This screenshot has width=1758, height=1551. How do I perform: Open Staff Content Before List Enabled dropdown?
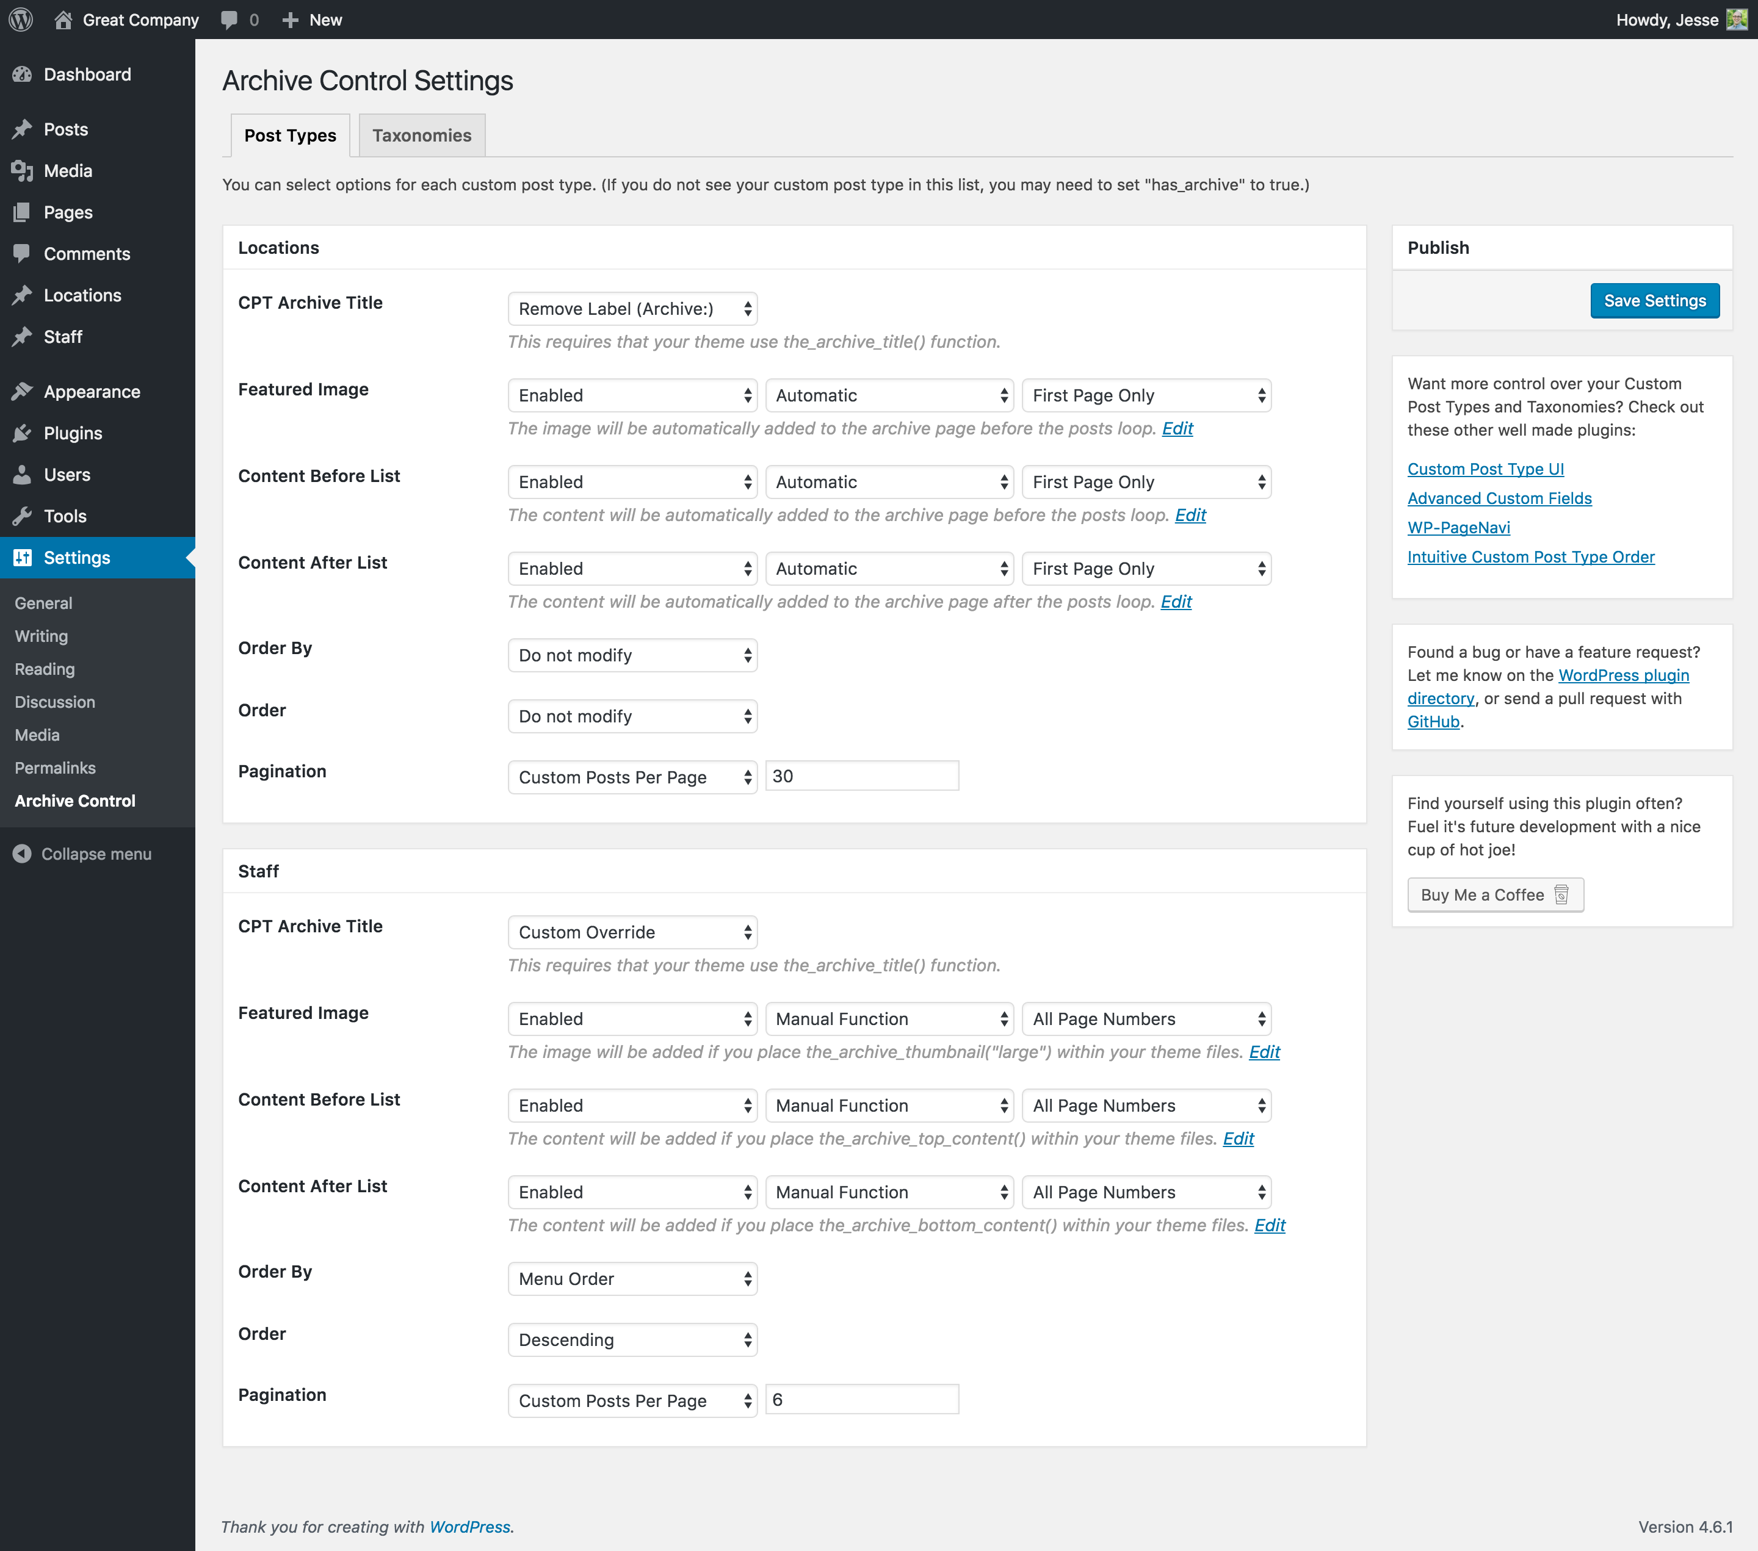[x=632, y=1106]
